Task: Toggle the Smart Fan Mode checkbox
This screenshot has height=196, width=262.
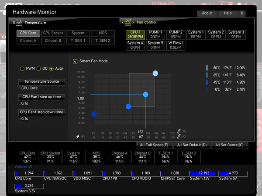Action: (75, 61)
